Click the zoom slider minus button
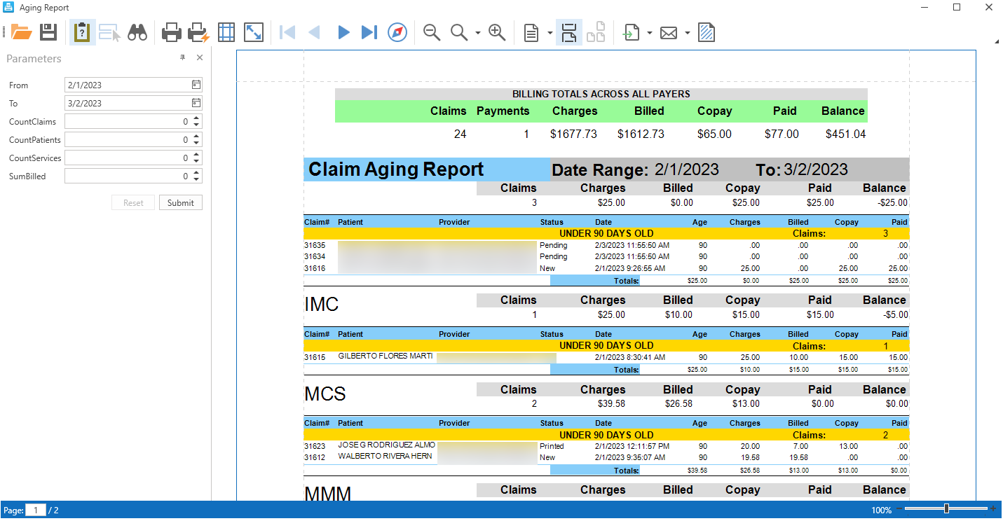This screenshot has width=1003, height=521. point(900,509)
